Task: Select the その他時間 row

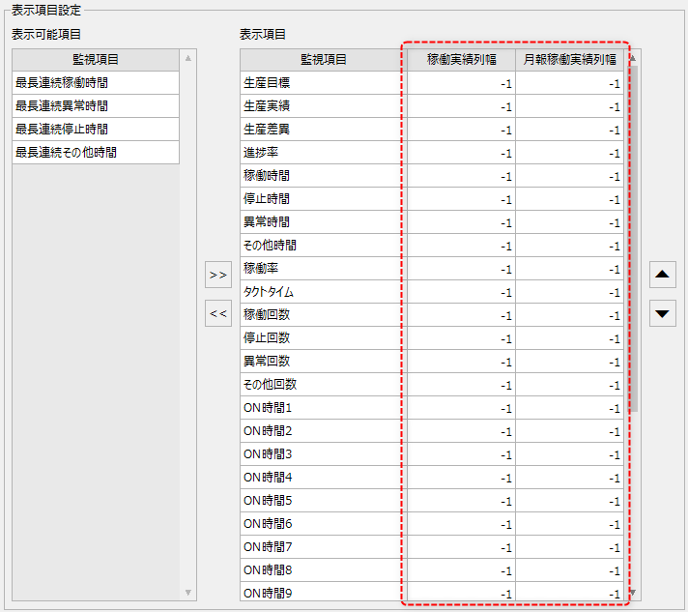Action: [432, 245]
